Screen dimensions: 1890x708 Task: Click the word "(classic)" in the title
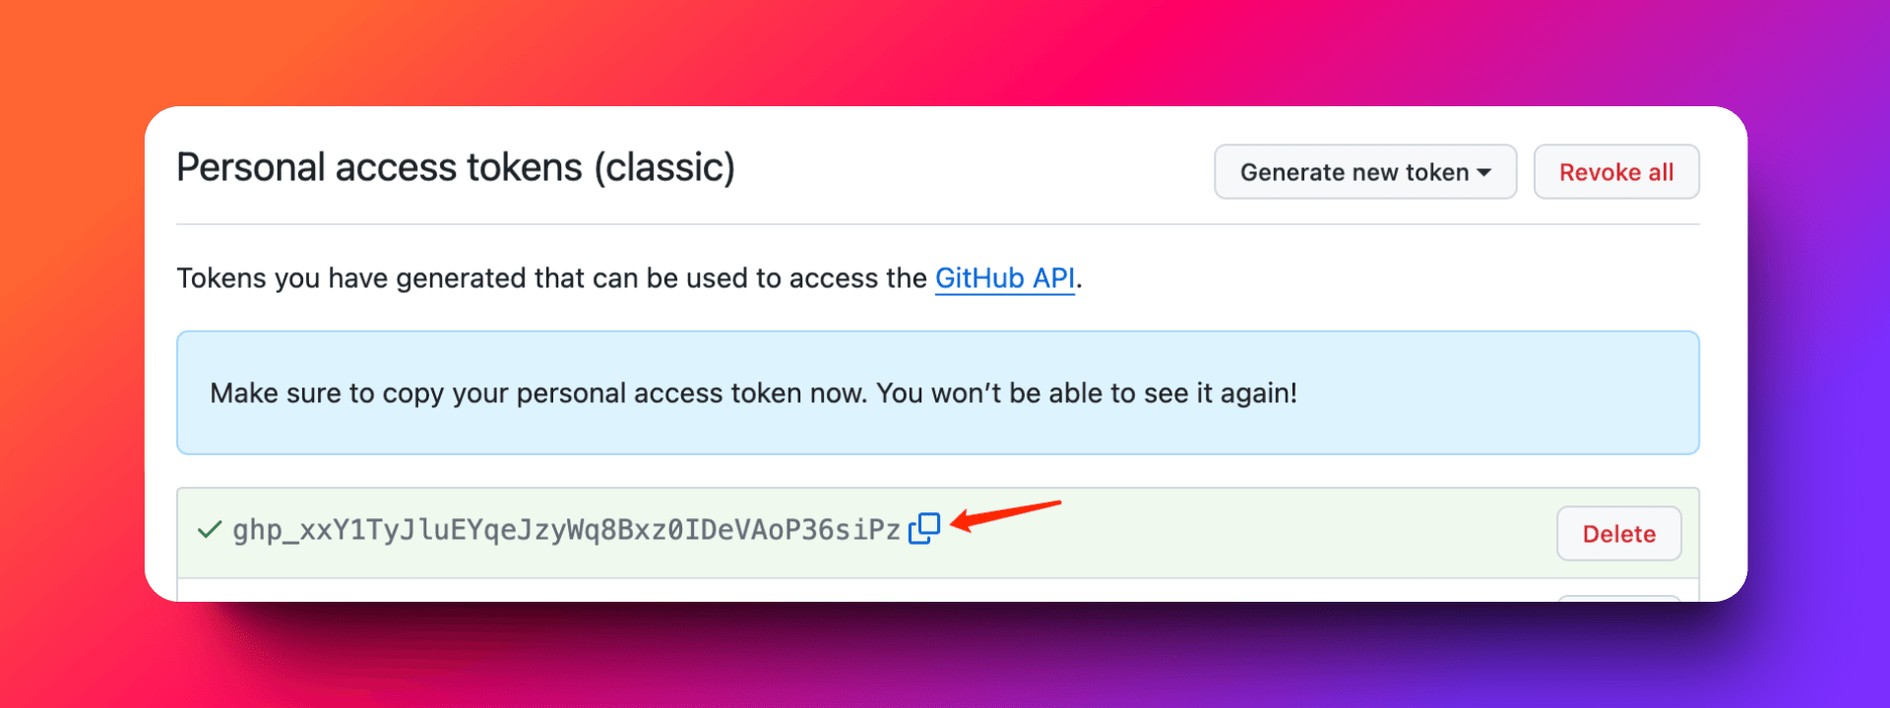tap(664, 167)
